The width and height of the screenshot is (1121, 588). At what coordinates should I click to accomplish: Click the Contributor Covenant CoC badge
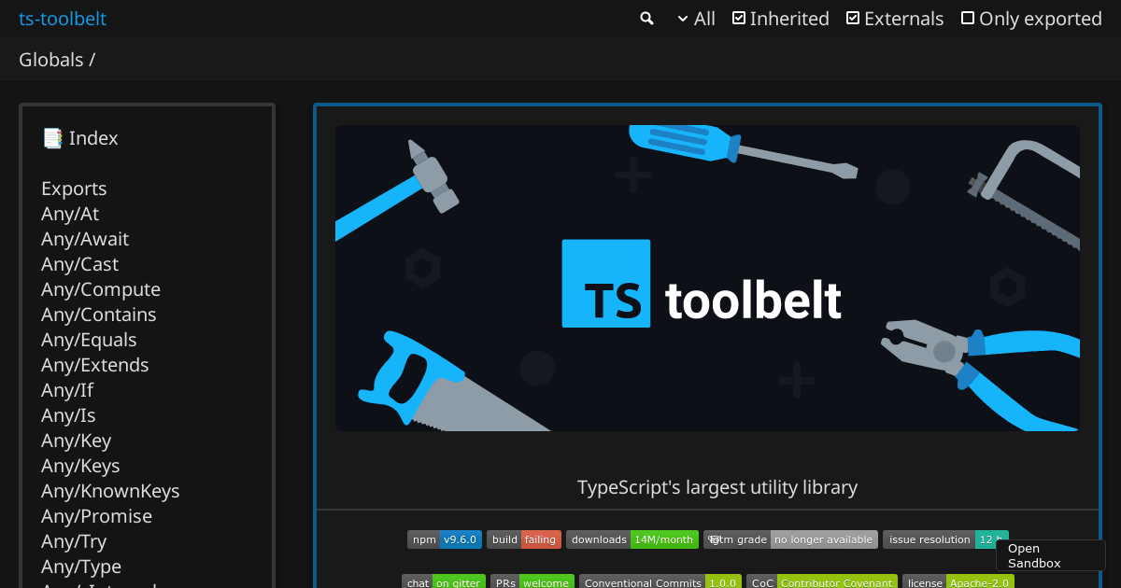pyautogui.click(x=822, y=581)
